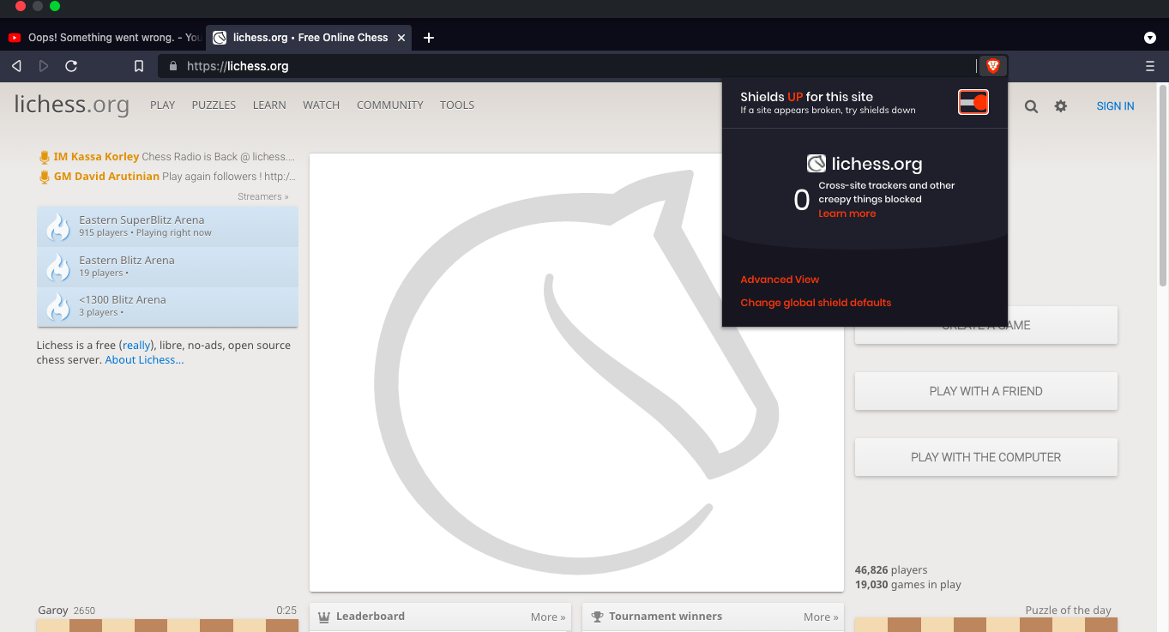The height and width of the screenshot is (632, 1169).
Task: Click PLAY WITH THE COMPUTER button
Action: pyautogui.click(x=985, y=457)
